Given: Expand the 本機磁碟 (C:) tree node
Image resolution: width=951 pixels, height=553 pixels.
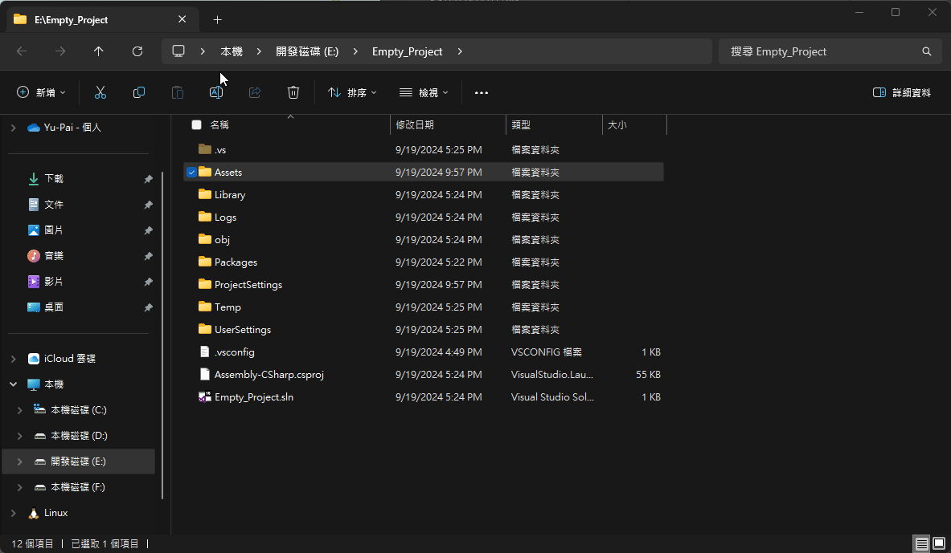Looking at the screenshot, I should pos(20,410).
